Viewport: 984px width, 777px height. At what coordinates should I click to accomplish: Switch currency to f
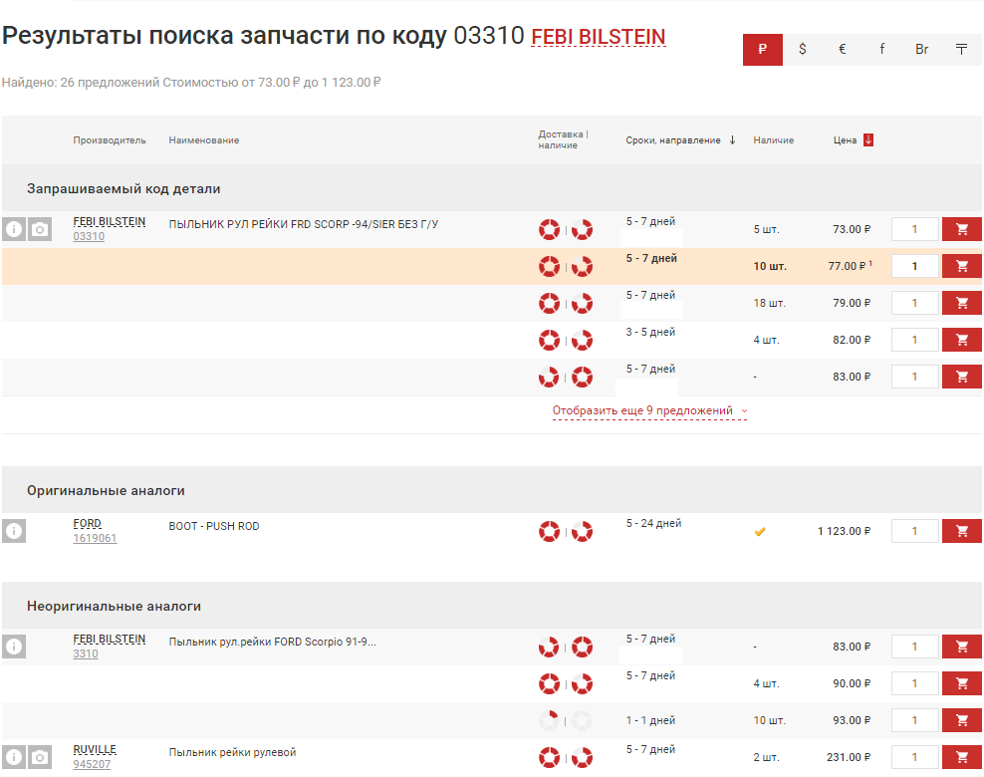[881, 50]
